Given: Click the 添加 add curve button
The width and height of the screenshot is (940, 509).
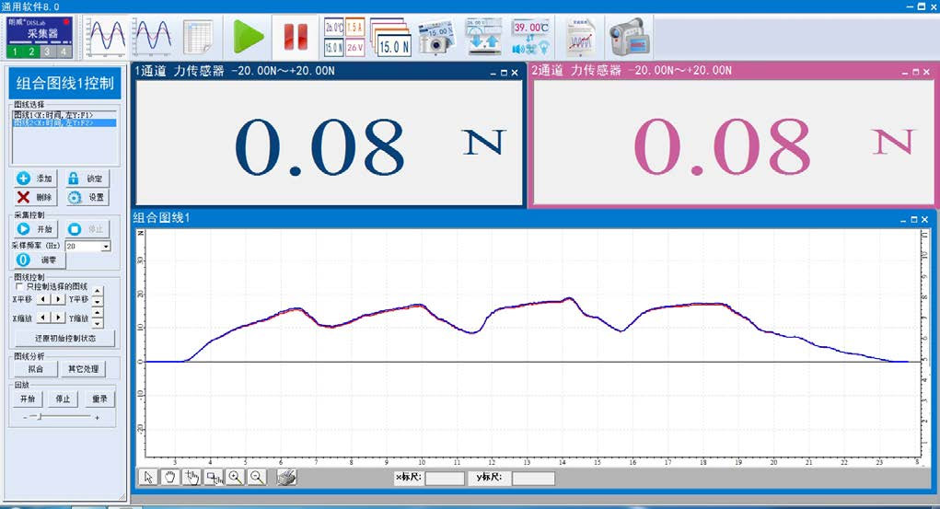Looking at the screenshot, I should tap(35, 178).
